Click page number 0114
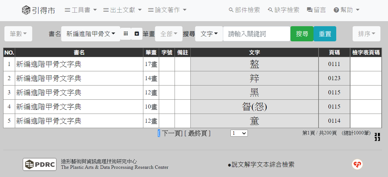Image resolution: width=388 pixels, height=177 pixels. tap(334, 121)
